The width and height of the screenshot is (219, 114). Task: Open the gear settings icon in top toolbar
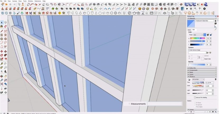204,9
